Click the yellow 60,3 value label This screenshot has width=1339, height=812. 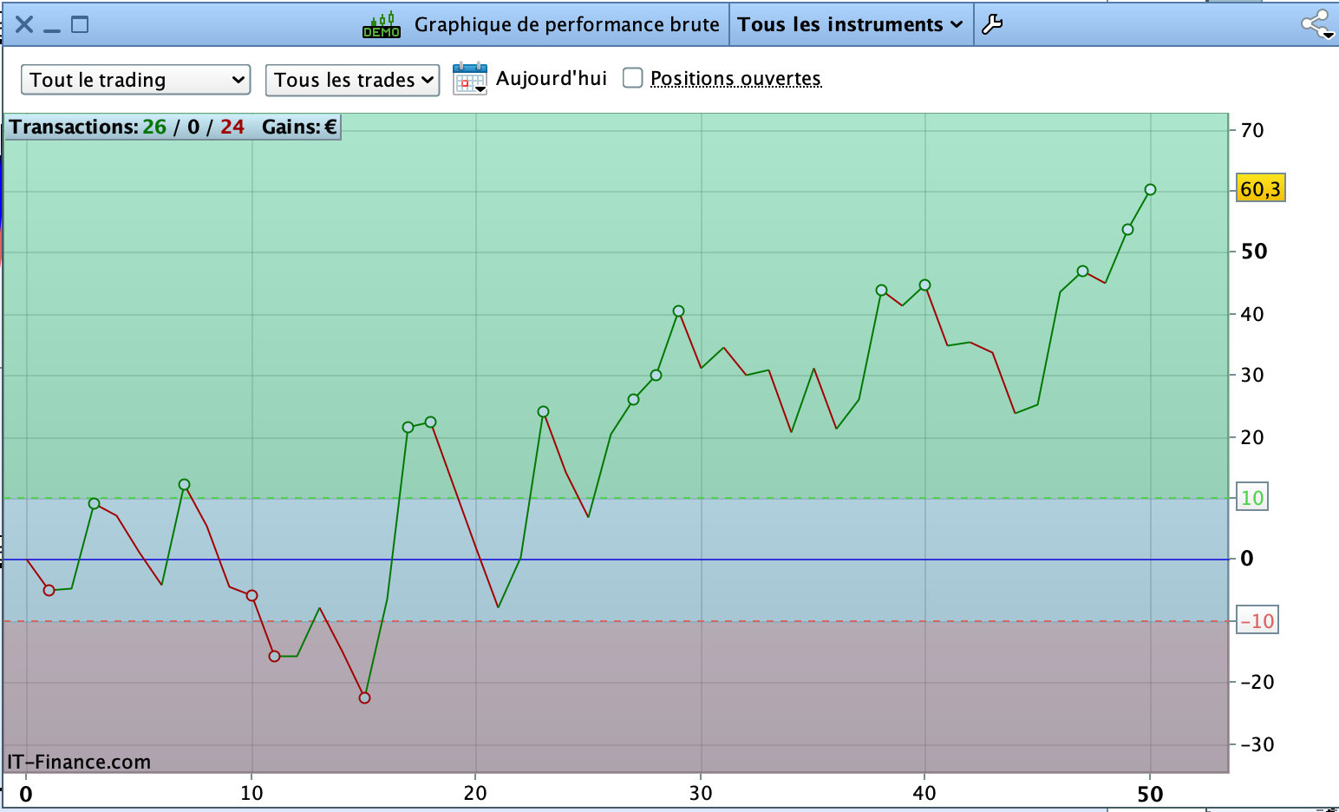(1260, 189)
